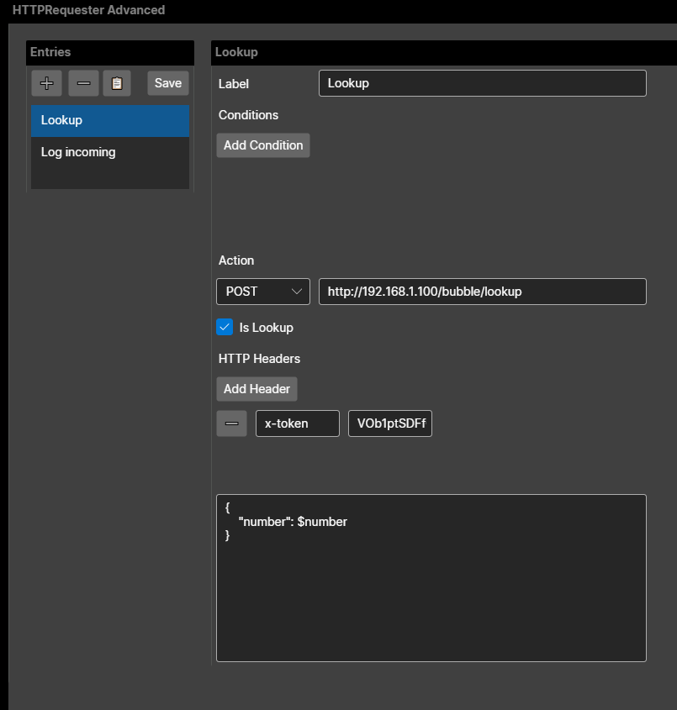Add a new condition
The height and width of the screenshot is (710, 677).
pyautogui.click(x=263, y=145)
